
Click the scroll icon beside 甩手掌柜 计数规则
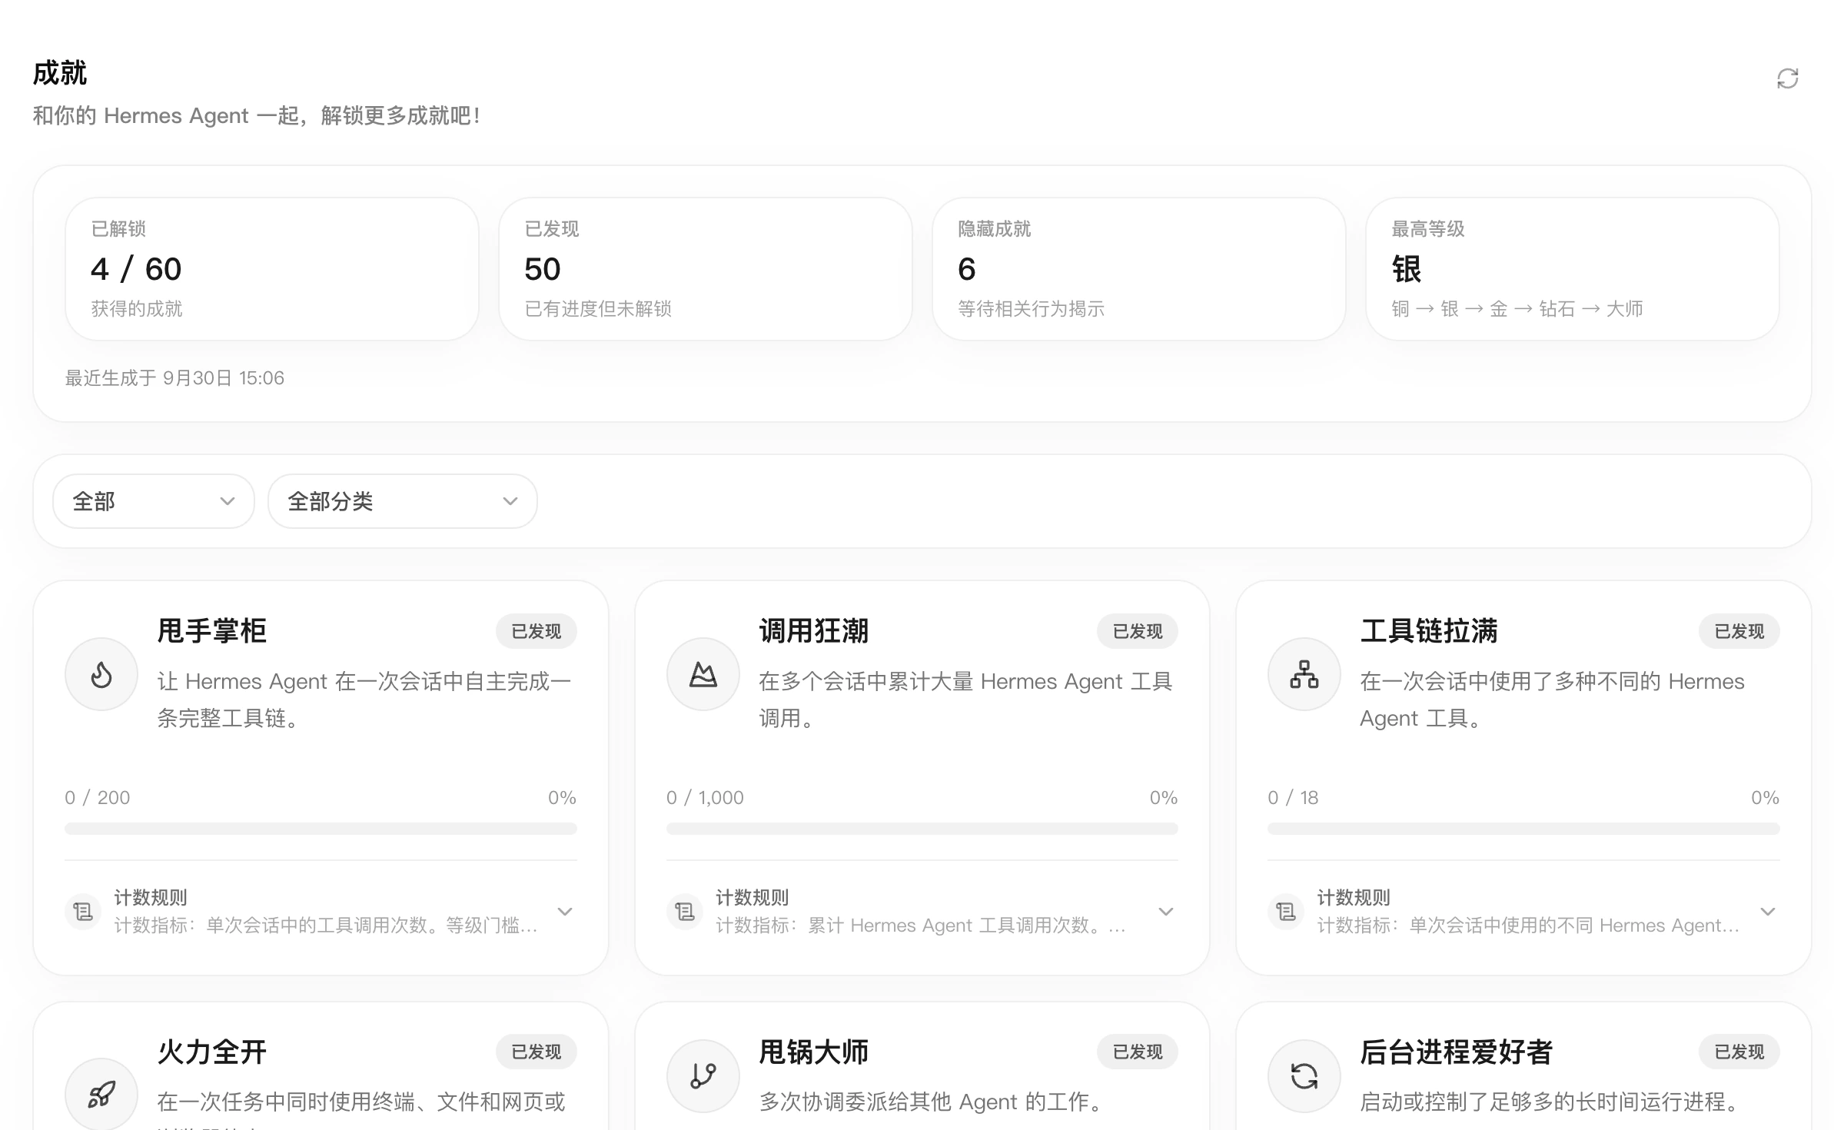click(83, 912)
